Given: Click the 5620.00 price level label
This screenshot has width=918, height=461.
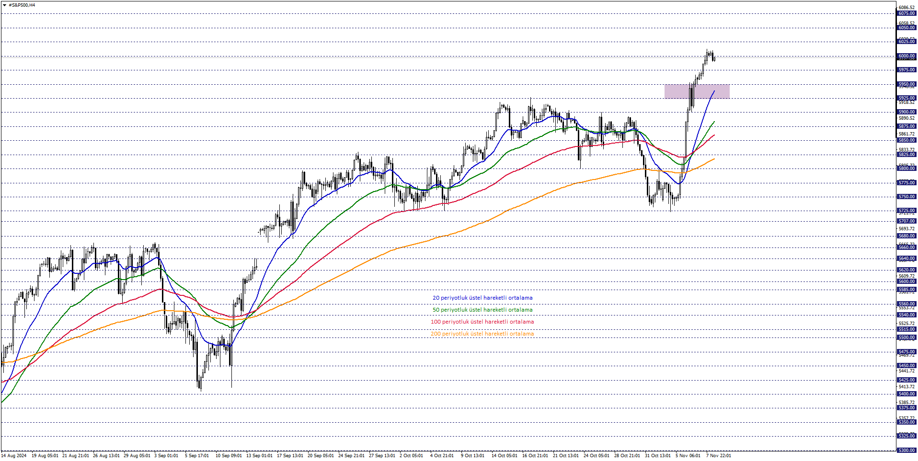Looking at the screenshot, I should tap(907, 270).
